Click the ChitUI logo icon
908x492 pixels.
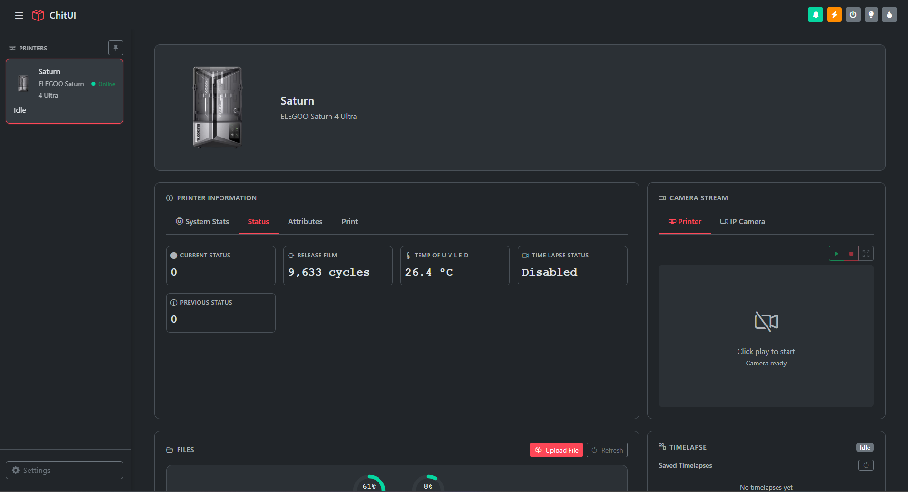coord(38,15)
